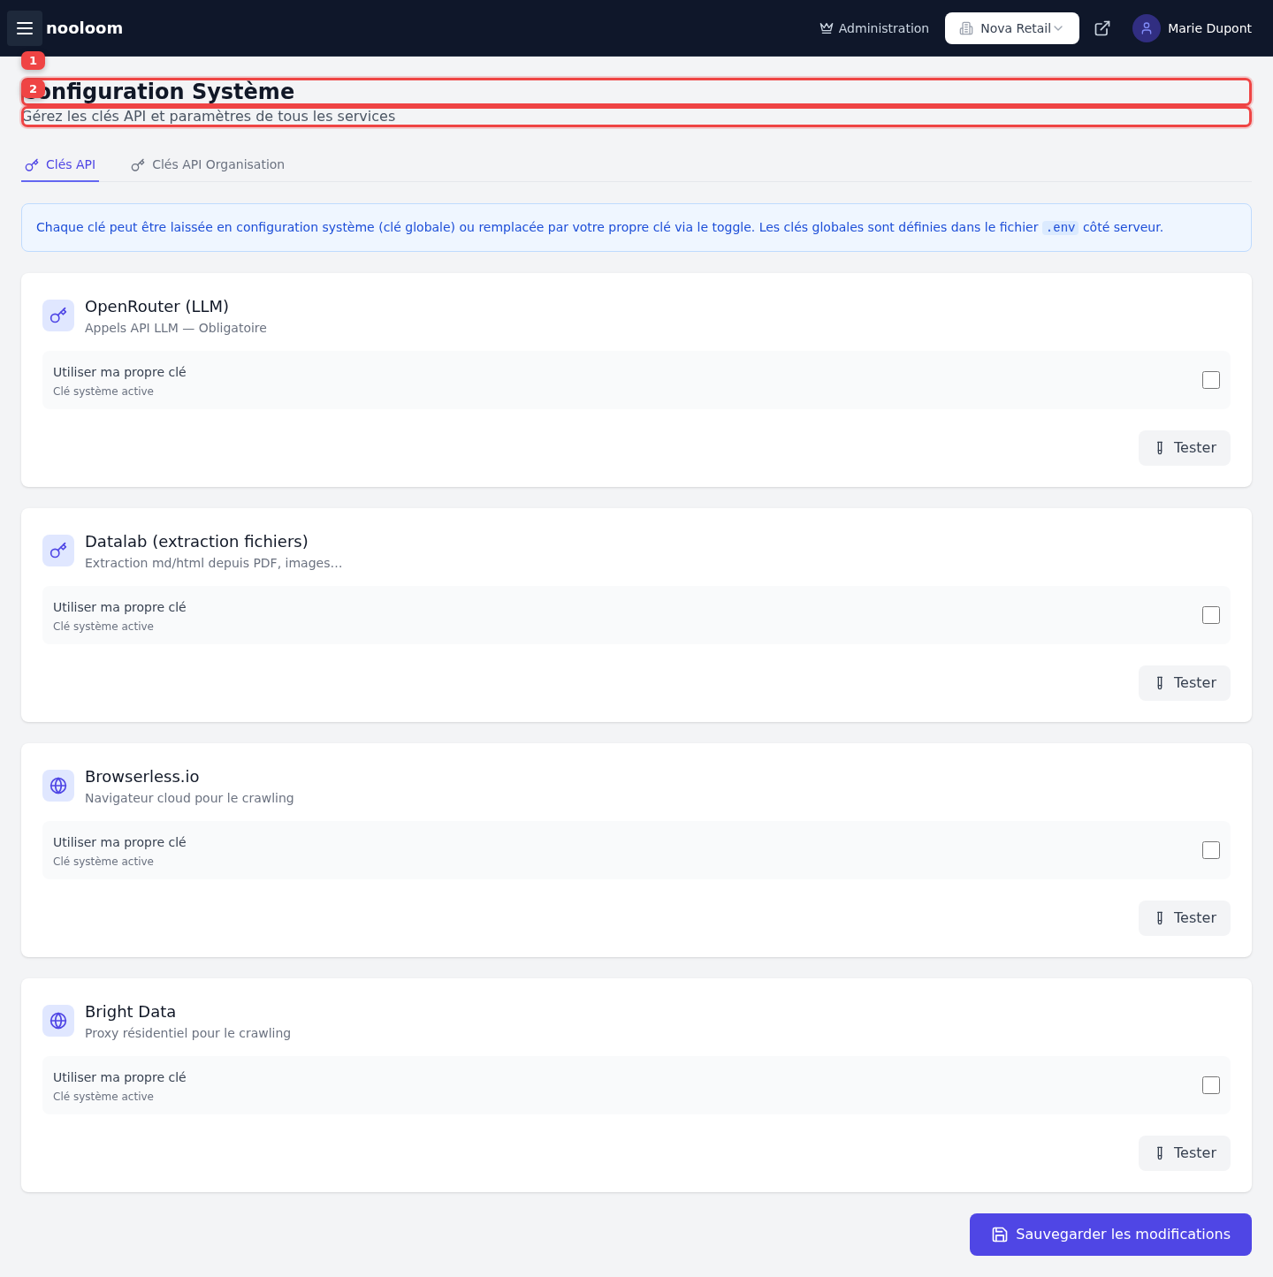Click the Marie Dupont user avatar
The image size is (1273, 1277).
coord(1147,28)
